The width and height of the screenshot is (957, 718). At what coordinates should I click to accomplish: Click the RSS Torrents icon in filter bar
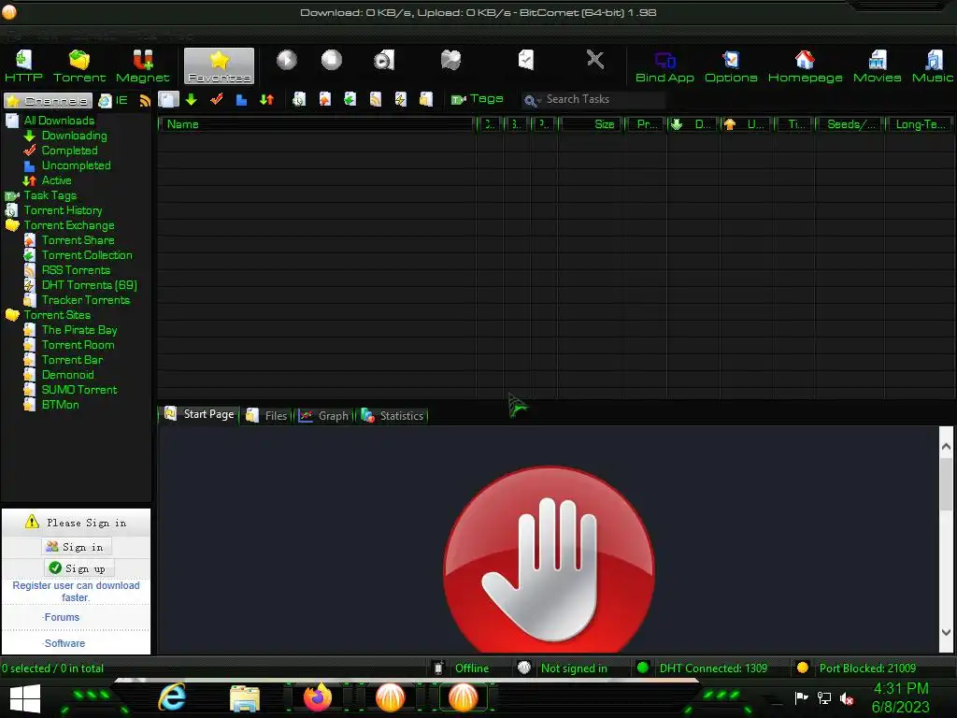(x=376, y=99)
